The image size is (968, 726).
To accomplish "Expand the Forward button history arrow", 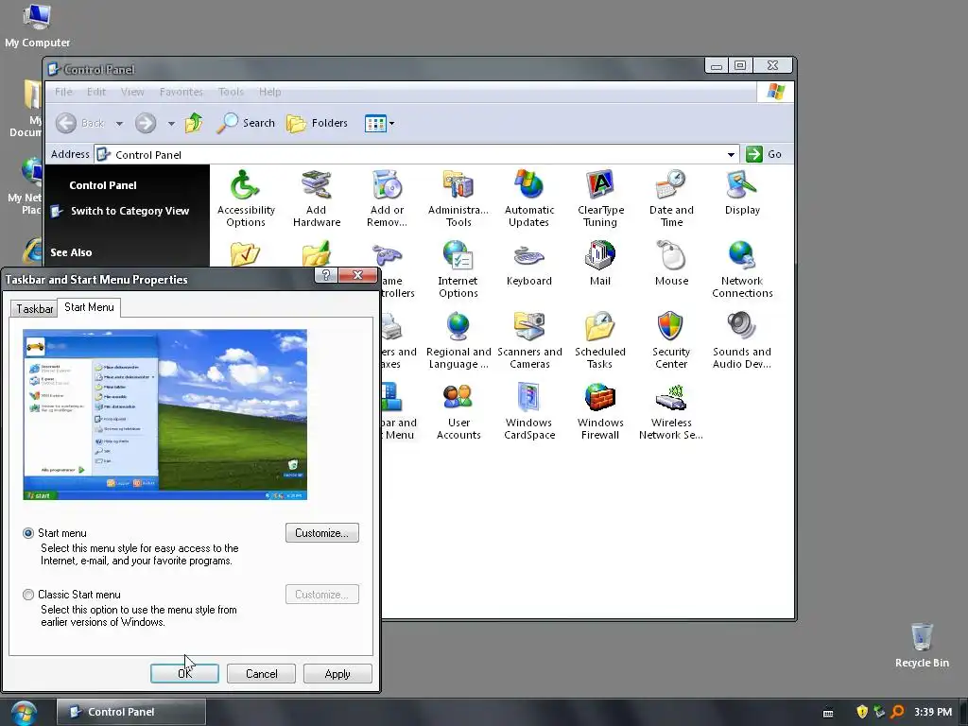I will point(171,124).
